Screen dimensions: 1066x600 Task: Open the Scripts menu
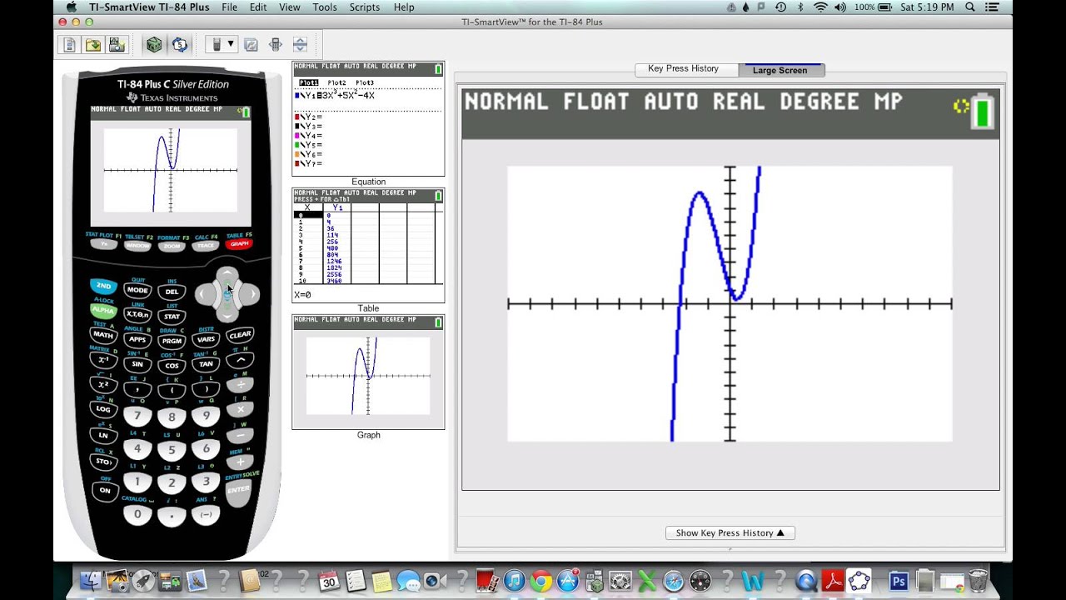point(365,7)
